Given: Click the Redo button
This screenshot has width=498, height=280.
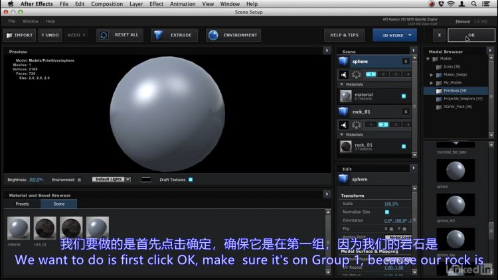Looking at the screenshot, I should (x=76, y=35).
